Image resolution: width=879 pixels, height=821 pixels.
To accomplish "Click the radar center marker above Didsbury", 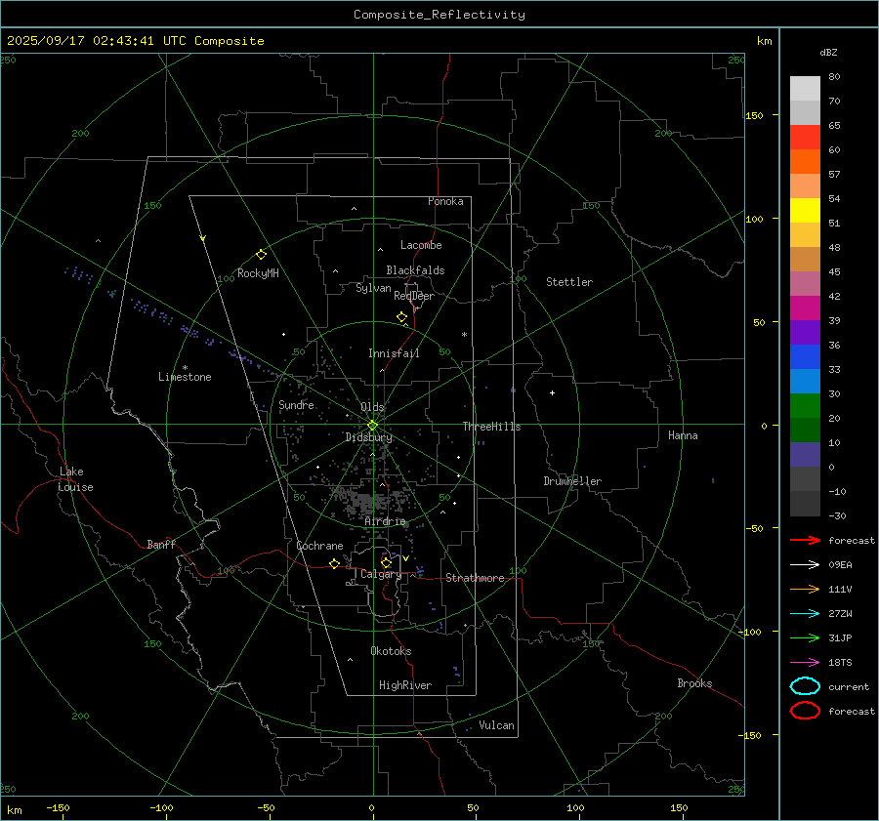I will 372,425.
